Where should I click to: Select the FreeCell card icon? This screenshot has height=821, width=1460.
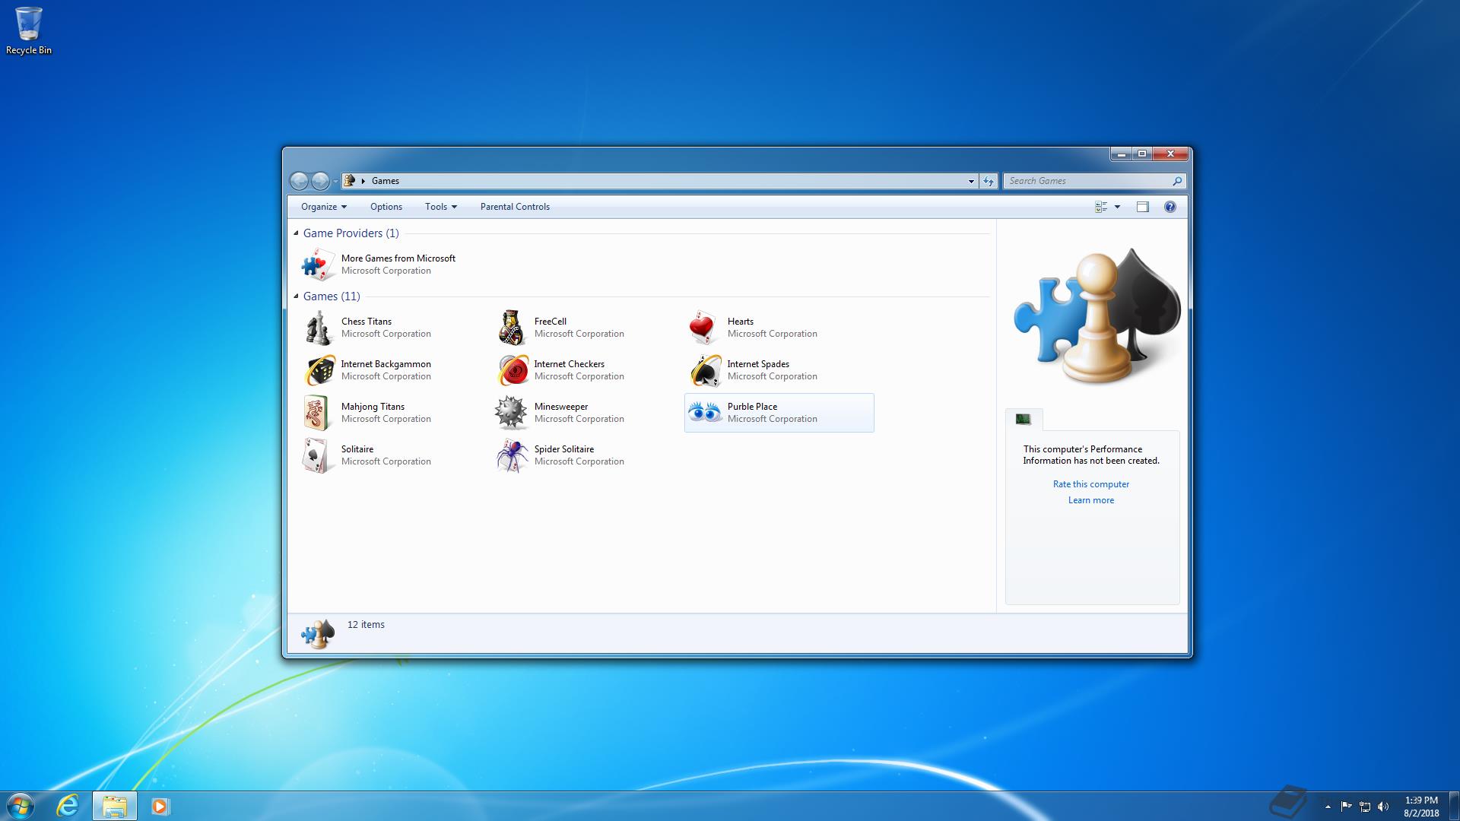(x=511, y=328)
